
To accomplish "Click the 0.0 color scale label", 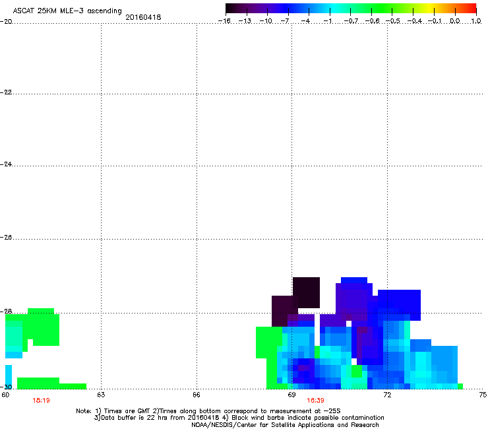I will point(455,21).
